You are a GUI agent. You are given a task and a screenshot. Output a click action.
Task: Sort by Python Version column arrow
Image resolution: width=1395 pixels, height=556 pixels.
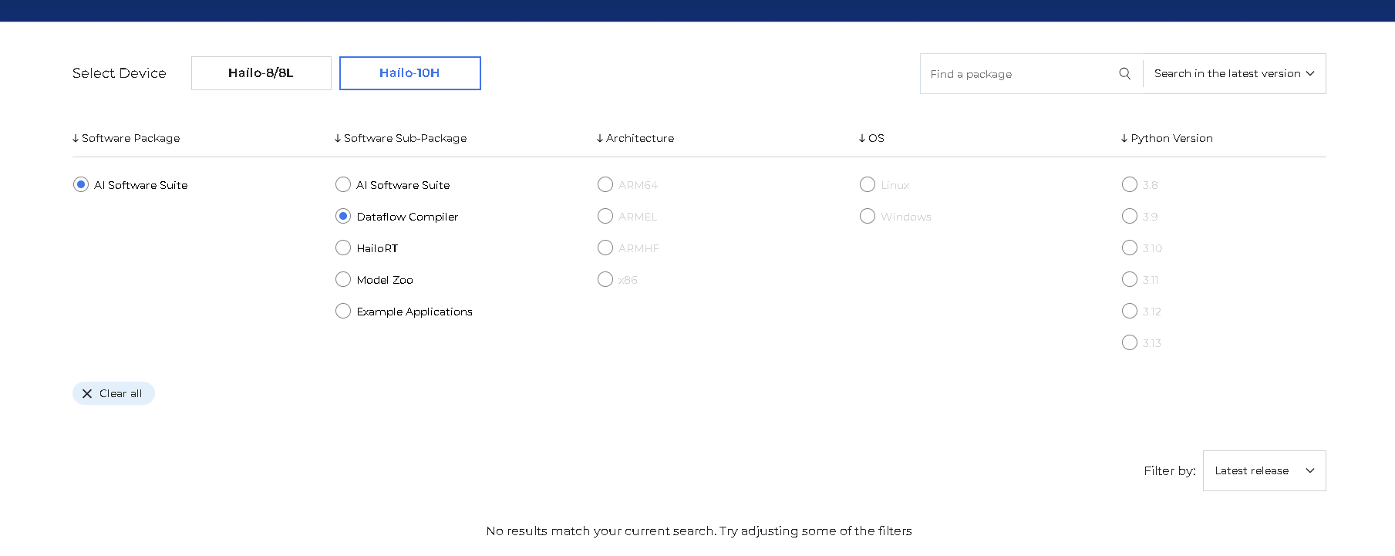point(1124,139)
